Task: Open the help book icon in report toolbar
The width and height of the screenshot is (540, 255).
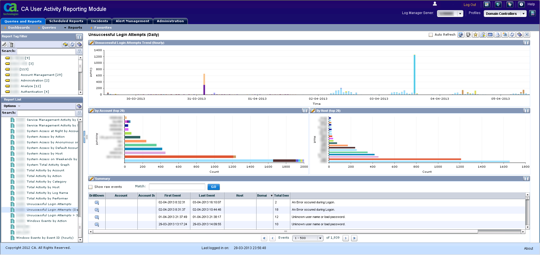Action: pos(519,35)
